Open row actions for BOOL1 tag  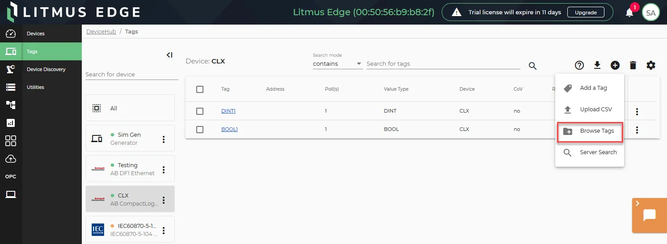pos(637,130)
